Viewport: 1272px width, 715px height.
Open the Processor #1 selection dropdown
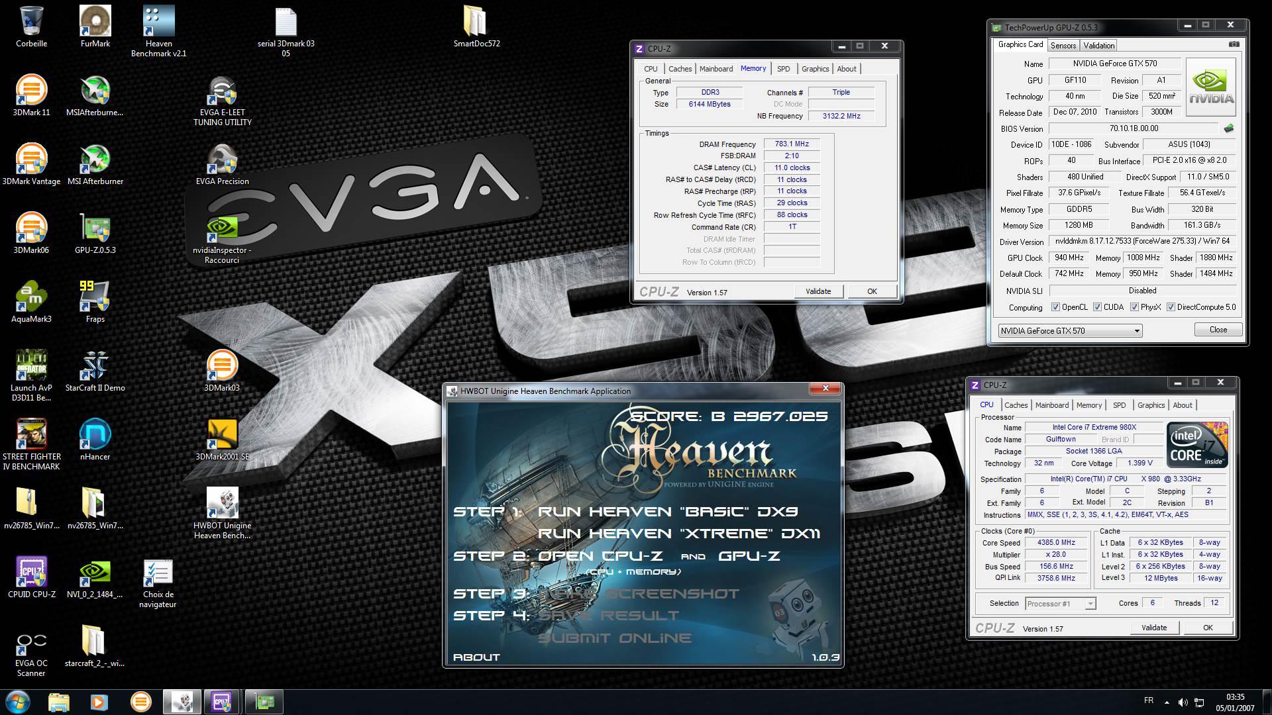tap(1060, 603)
